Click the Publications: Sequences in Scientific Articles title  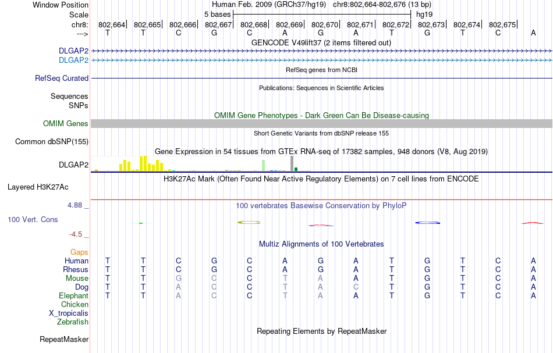coord(321,88)
